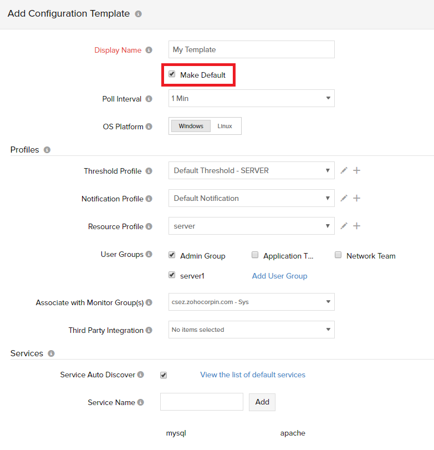The width and height of the screenshot is (434, 450).
Task: Enable the Network Team user group
Action: click(x=338, y=255)
